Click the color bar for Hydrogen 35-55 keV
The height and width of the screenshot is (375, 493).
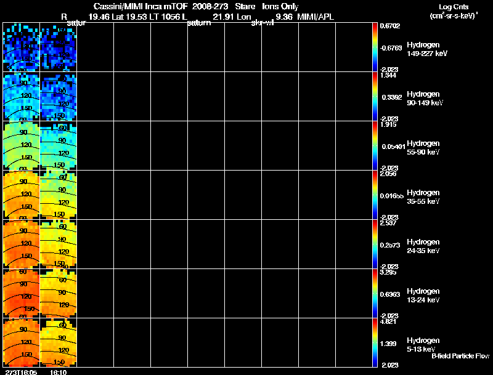point(375,195)
